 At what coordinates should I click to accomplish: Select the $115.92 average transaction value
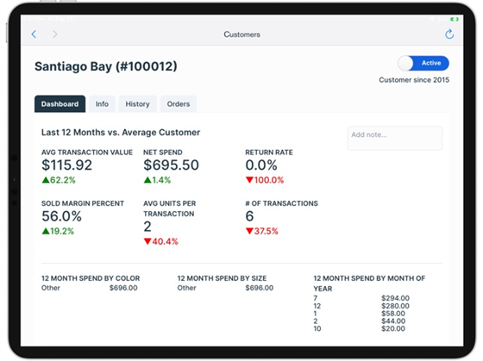click(67, 165)
